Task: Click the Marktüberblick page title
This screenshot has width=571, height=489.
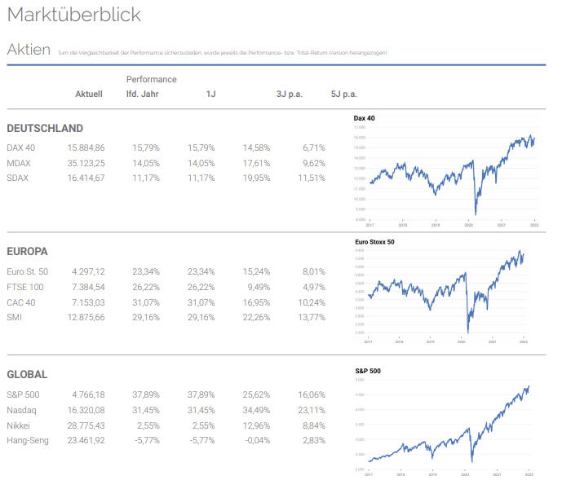Action: click(74, 15)
